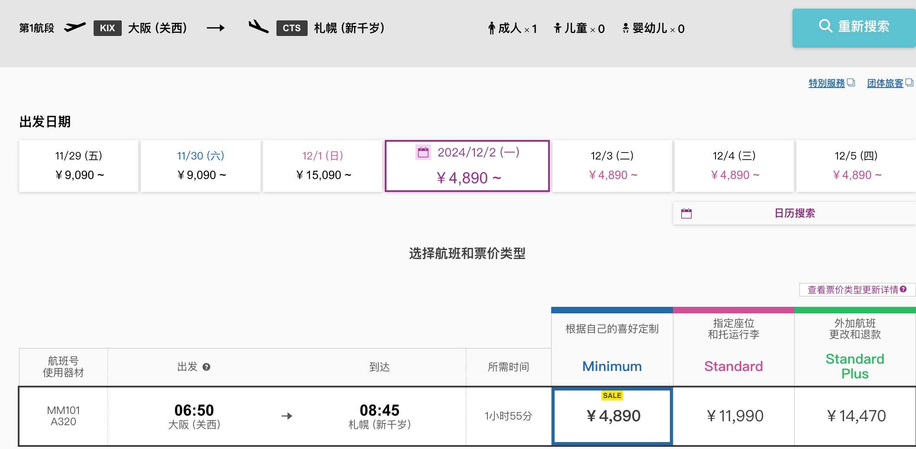Image resolution: width=916 pixels, height=449 pixels.
Task: Click the 航班号 使用器材 column header
Action: coord(63,367)
